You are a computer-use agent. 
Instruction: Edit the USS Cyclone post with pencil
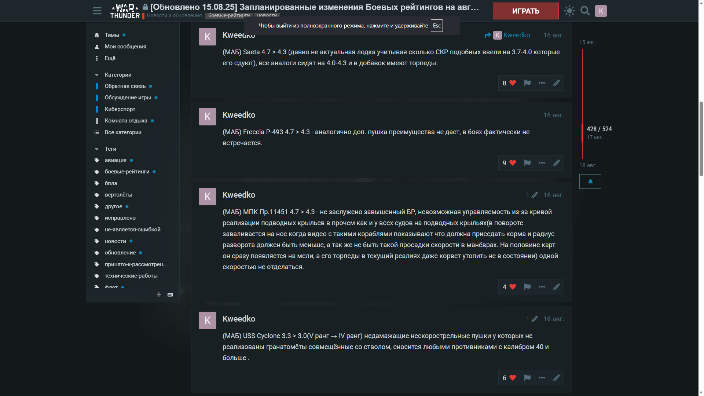(557, 378)
